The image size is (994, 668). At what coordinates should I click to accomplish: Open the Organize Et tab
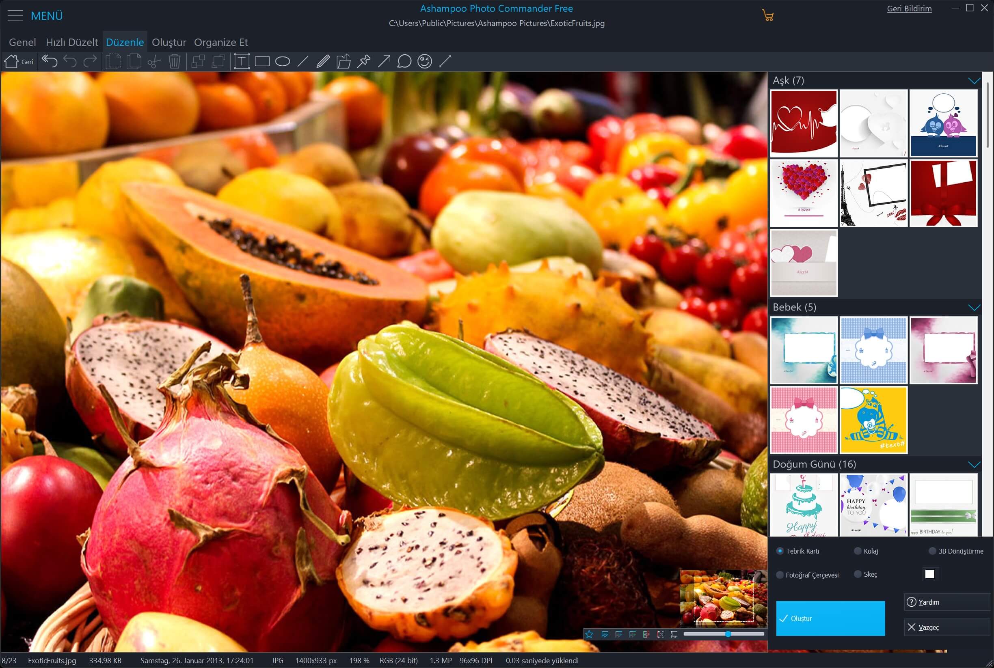pyautogui.click(x=221, y=42)
